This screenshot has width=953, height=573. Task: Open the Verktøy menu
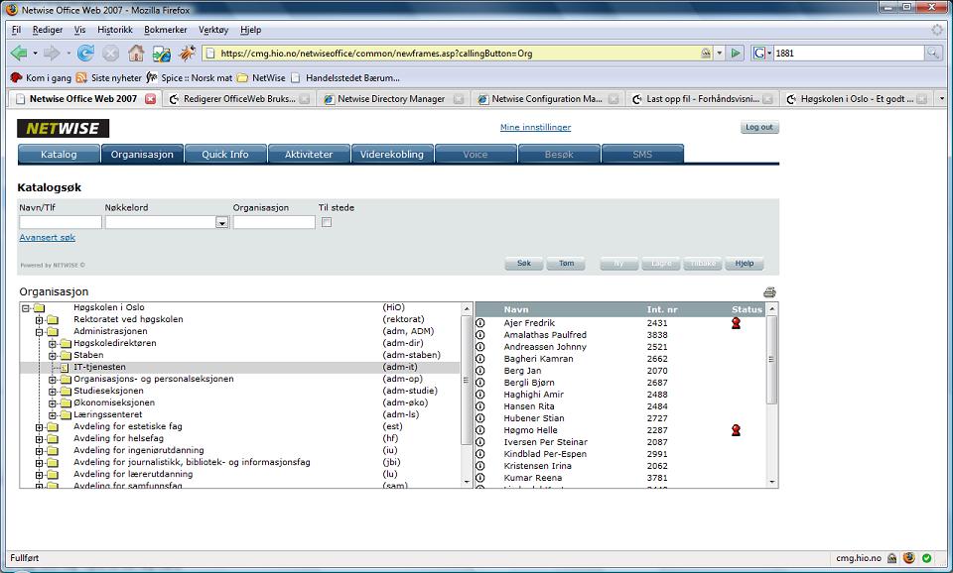[x=213, y=30]
